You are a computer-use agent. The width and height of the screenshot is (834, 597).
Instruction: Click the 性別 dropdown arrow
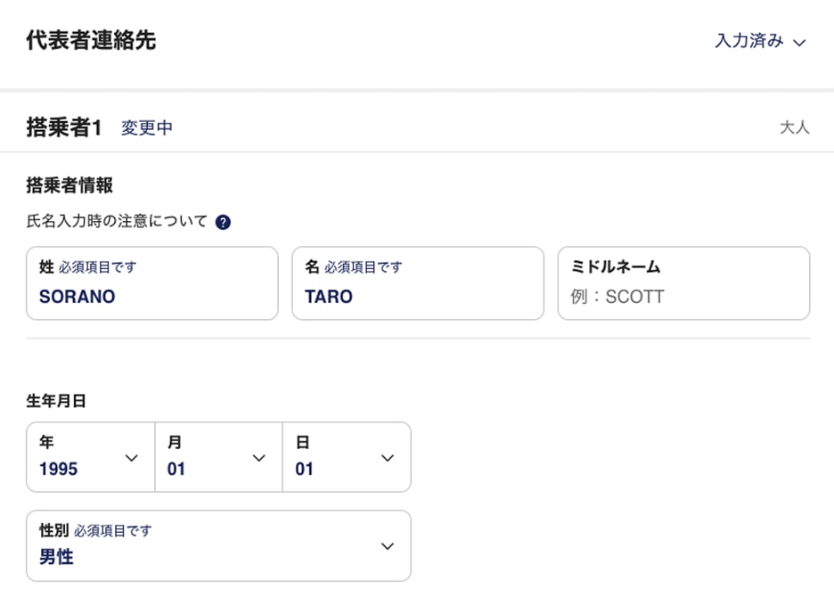(x=388, y=546)
